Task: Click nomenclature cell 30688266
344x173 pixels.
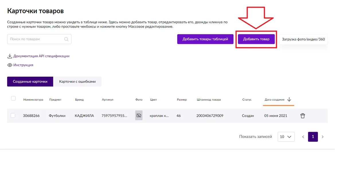Action: [x=31, y=116]
